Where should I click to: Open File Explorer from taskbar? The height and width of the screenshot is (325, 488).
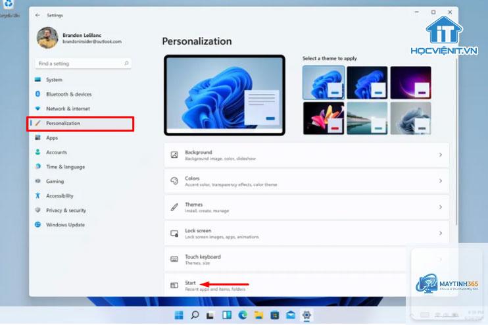pyautogui.click(x=258, y=315)
